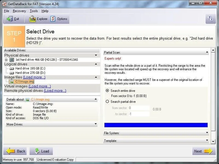Click the Next button
The width and height of the screenshot is (219, 164).
click(203, 151)
